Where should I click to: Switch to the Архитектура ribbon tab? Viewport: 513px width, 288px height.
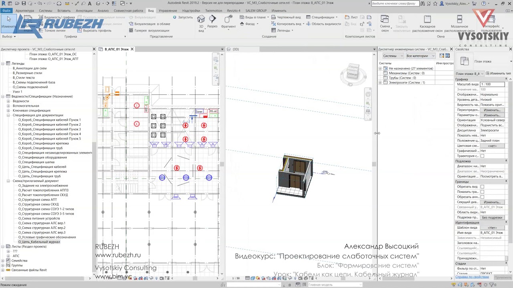(25, 11)
